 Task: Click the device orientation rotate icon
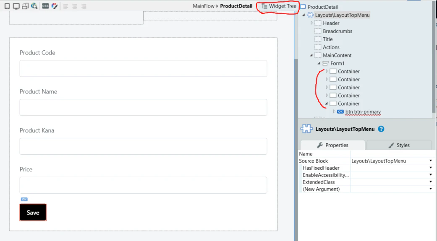(25, 6)
